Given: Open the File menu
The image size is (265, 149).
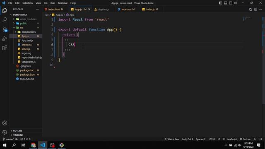Looking at the screenshot, I should click(x=10, y=3).
